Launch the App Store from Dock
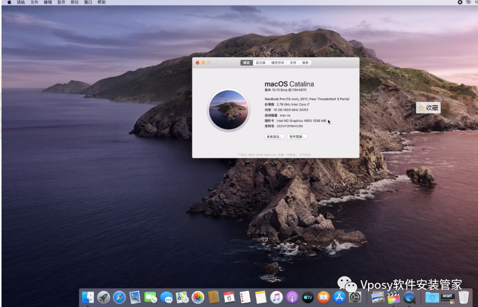This screenshot has height=307, width=478. pos(339,297)
